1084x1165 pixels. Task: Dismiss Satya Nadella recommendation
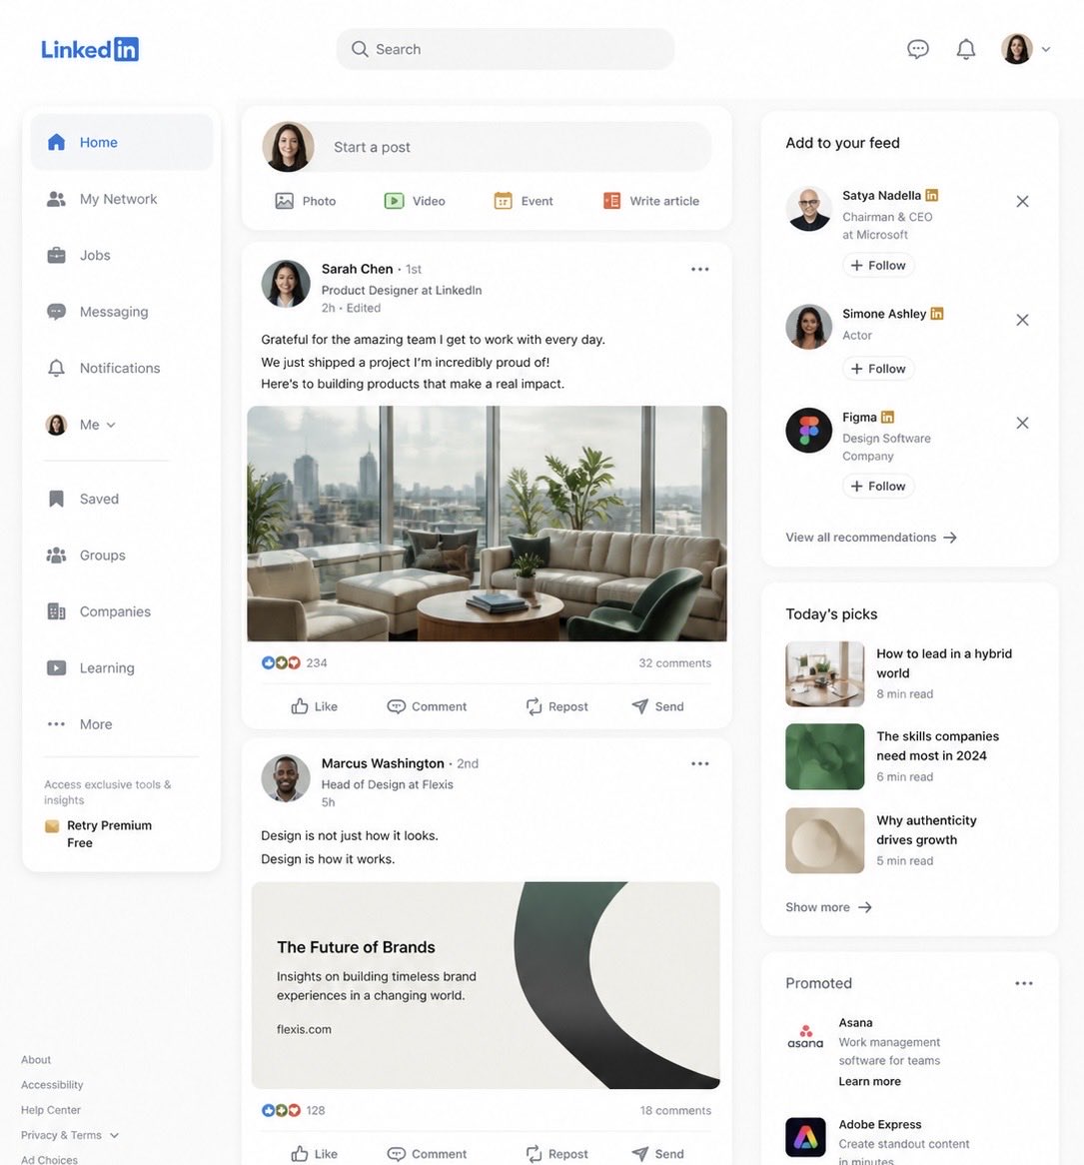coord(1022,202)
